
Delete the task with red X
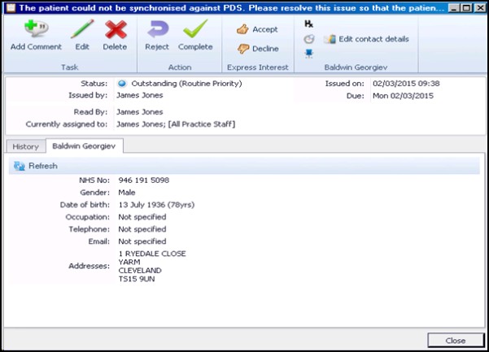coord(116,31)
